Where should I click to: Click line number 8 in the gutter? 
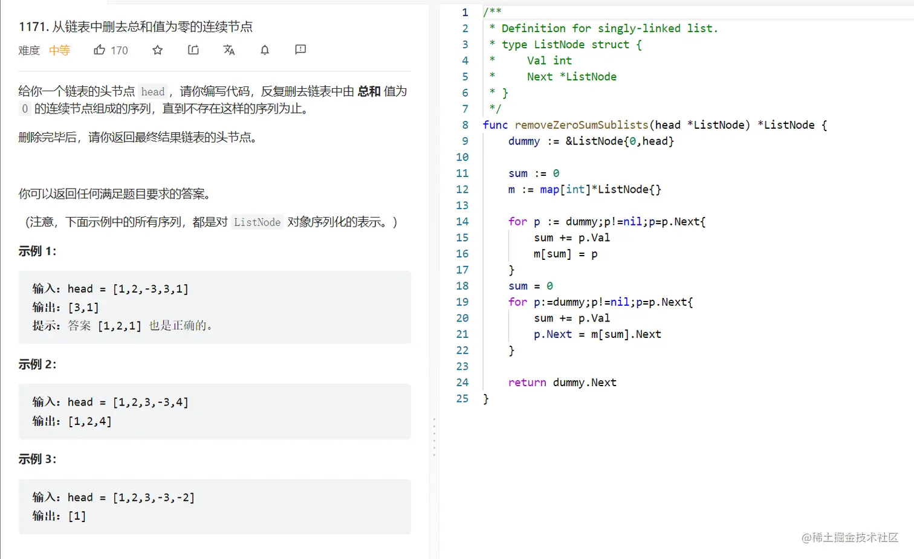click(x=465, y=125)
